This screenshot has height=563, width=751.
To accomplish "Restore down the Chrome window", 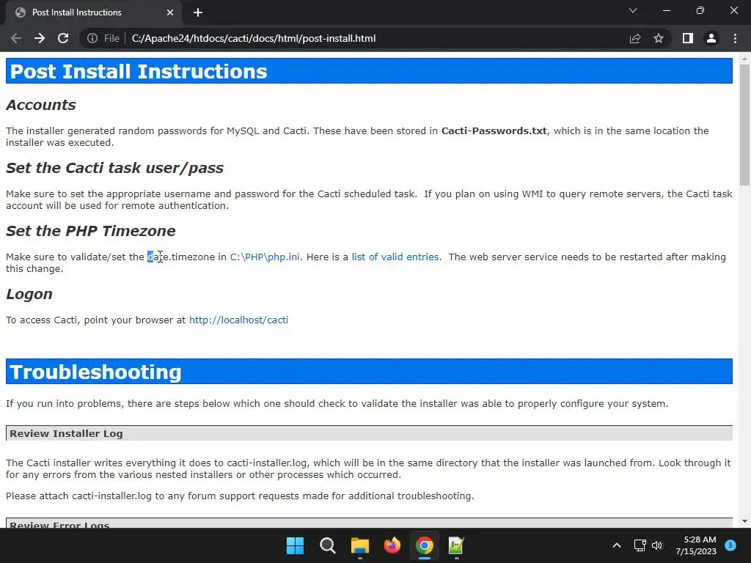I will (x=700, y=10).
